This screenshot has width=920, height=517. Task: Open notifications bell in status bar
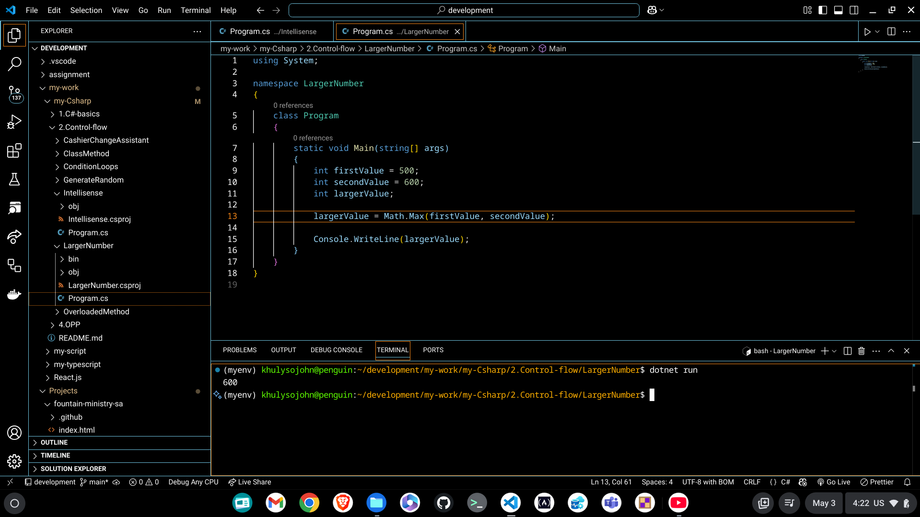tap(907, 482)
